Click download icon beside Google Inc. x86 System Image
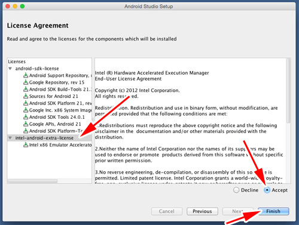The image size is (299, 225). click(26, 110)
